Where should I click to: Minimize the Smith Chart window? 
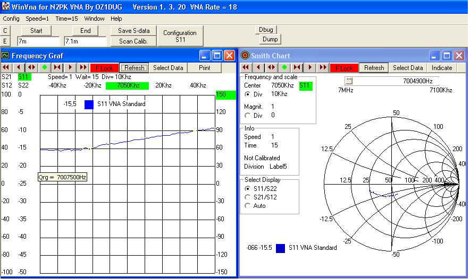pos(434,56)
